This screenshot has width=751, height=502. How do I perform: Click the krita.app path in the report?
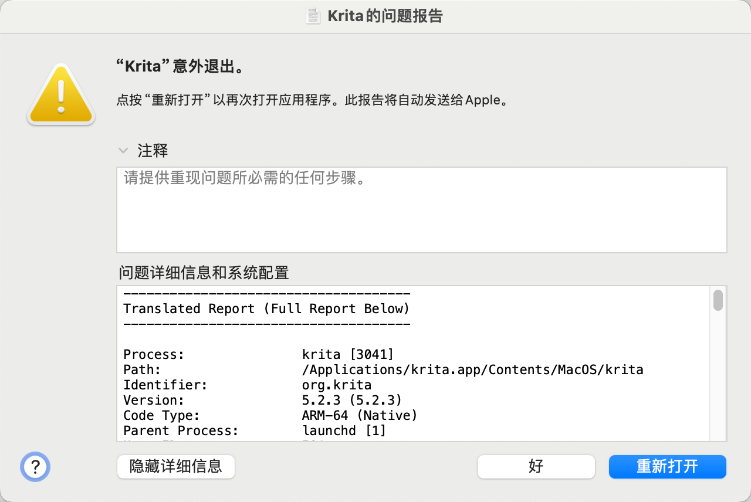click(x=472, y=369)
